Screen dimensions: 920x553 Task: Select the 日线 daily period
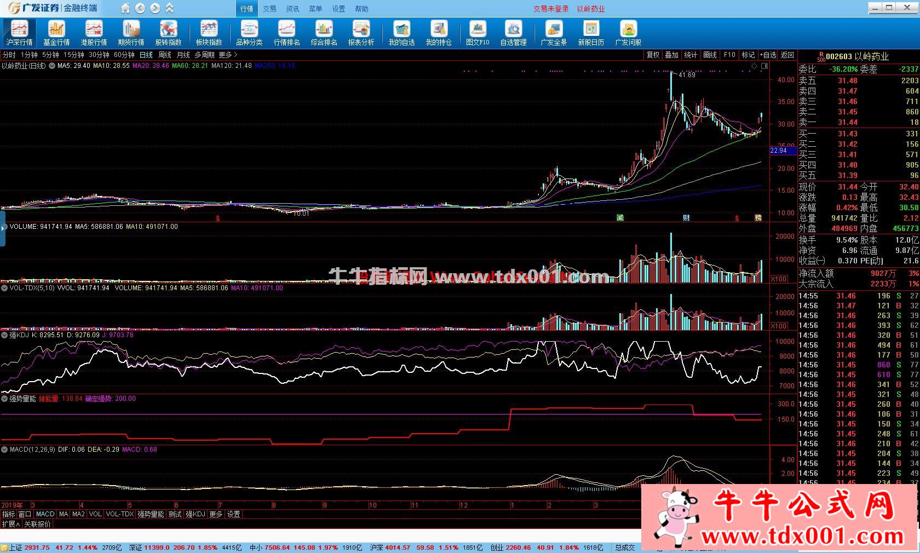coord(146,55)
